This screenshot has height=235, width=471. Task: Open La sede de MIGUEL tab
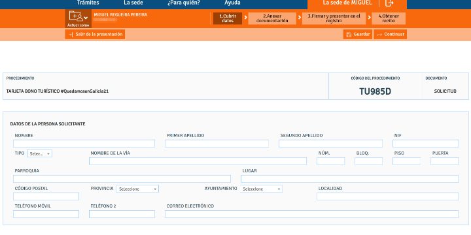point(347,3)
